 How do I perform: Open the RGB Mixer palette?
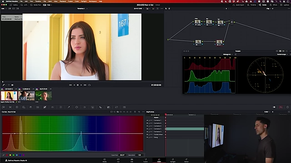(x=30, y=107)
